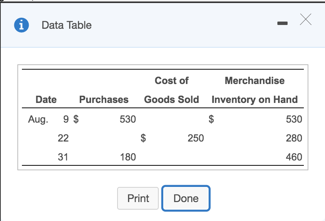
Task: Click the blue info icon
Action: coord(22,25)
